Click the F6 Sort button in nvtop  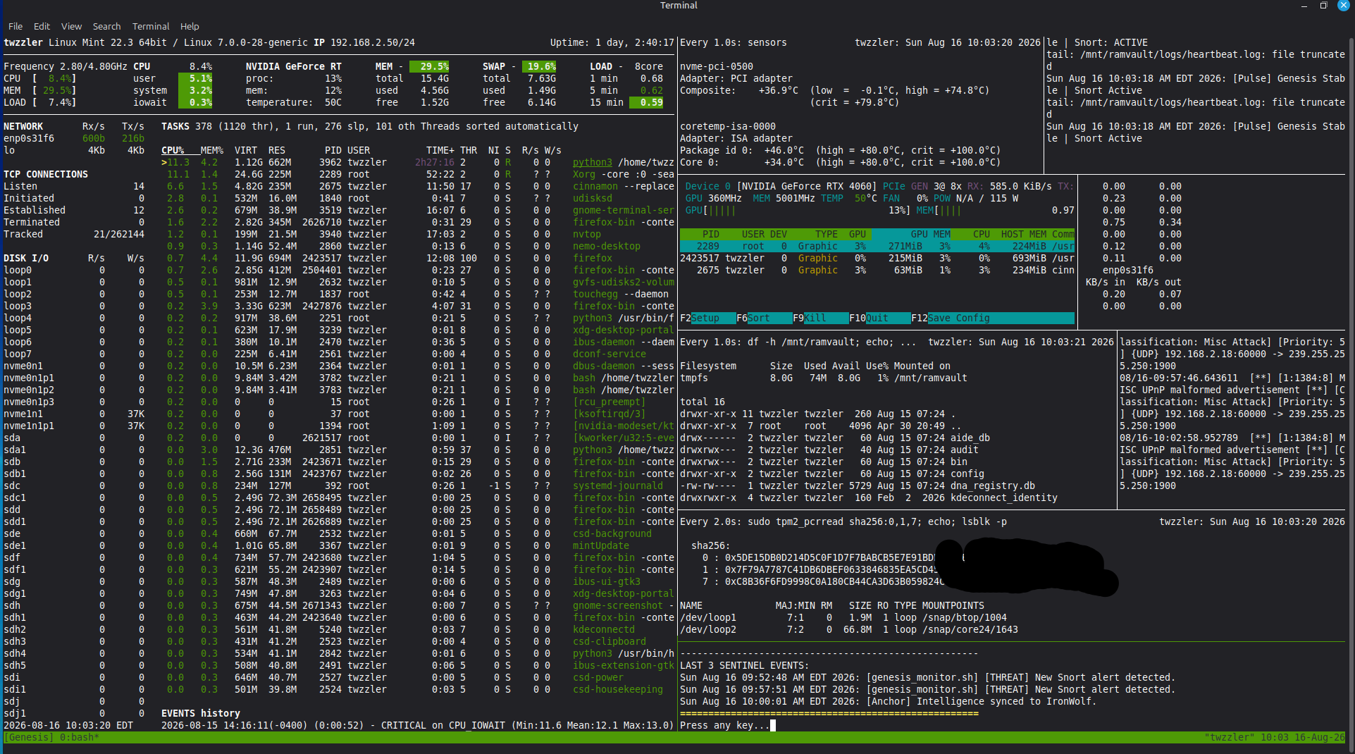(x=764, y=318)
